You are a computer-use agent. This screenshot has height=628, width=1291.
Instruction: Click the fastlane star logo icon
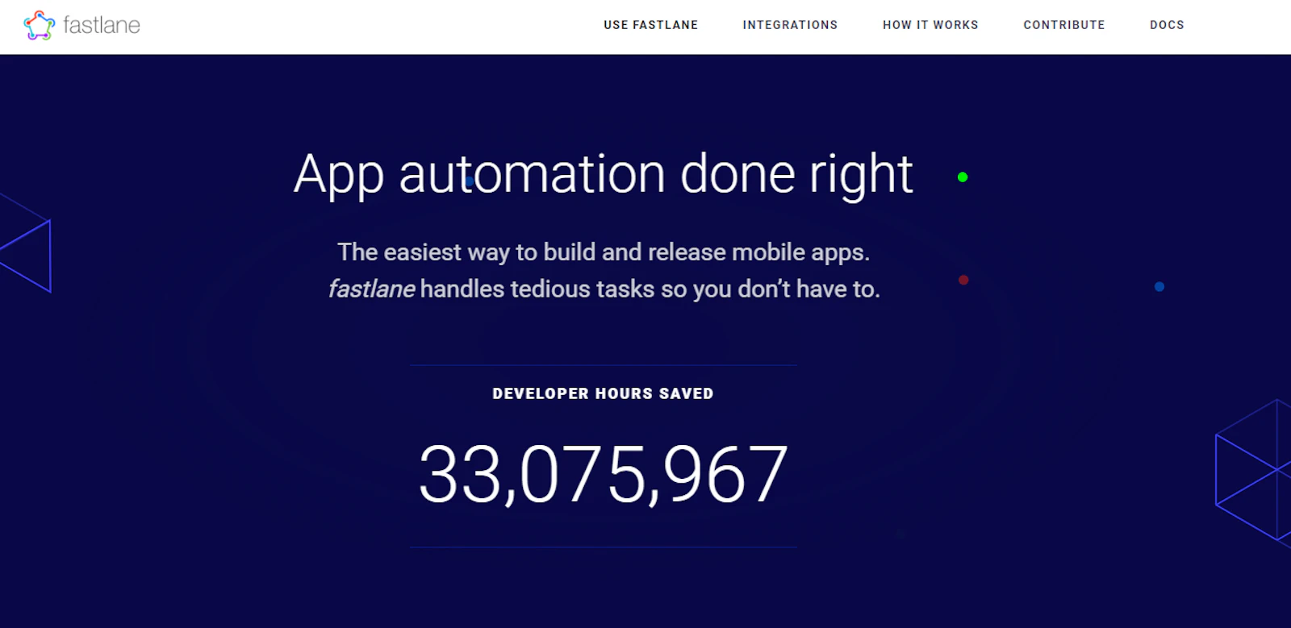pos(40,25)
